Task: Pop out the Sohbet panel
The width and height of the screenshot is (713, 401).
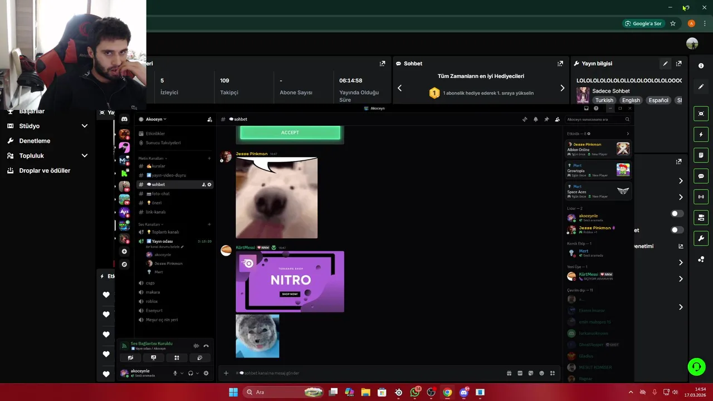Action: (x=560, y=63)
